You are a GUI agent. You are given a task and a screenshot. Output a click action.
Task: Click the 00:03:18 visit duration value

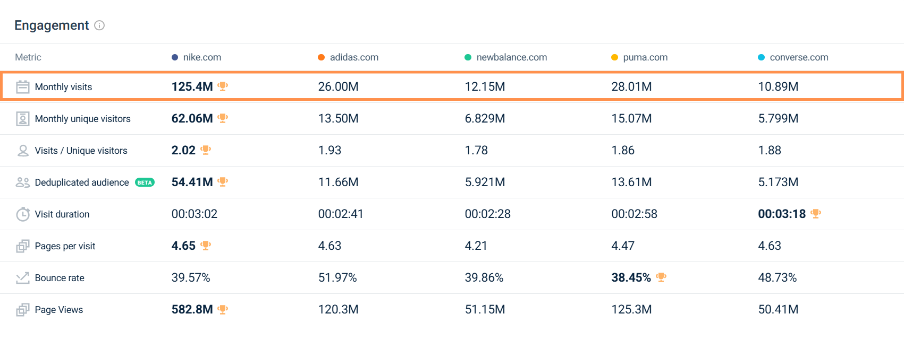click(x=782, y=214)
